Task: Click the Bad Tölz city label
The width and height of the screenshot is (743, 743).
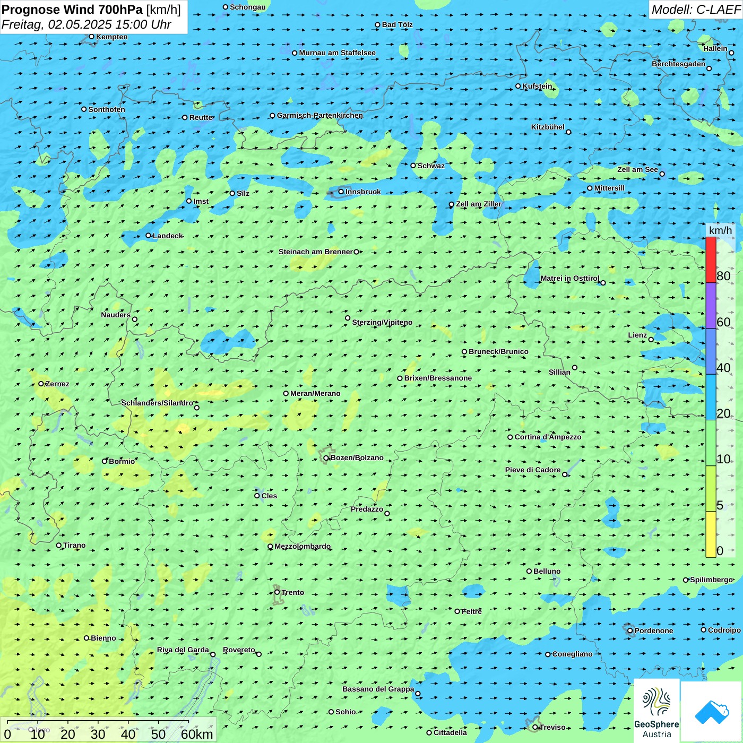Action: point(398,24)
